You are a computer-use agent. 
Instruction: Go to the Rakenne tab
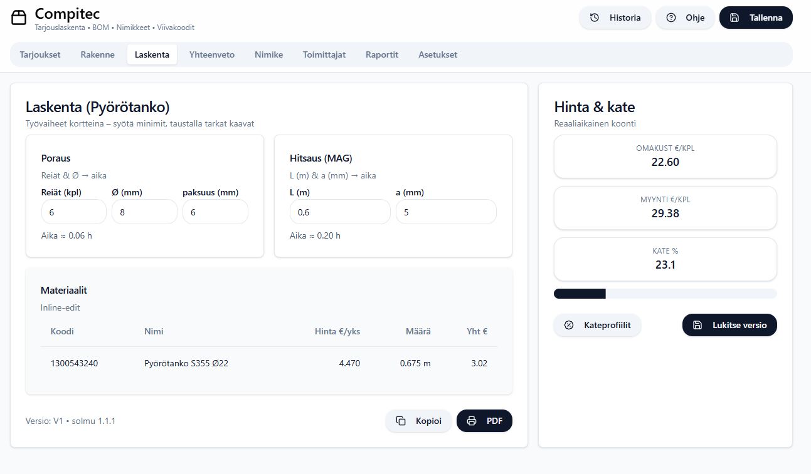(x=97, y=54)
